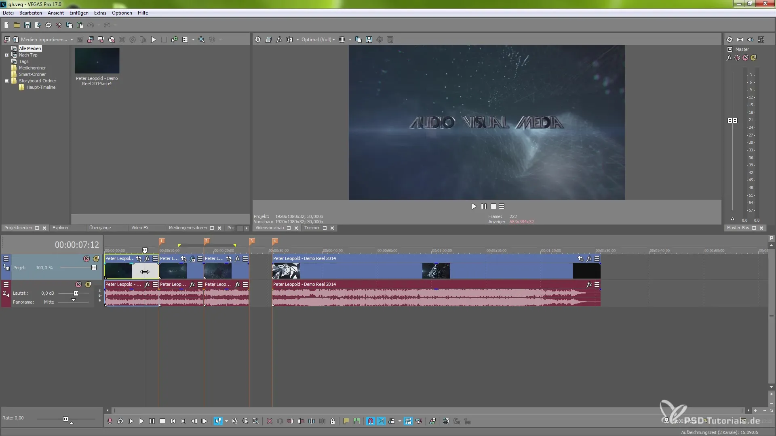Expand Nach Typ tree node
This screenshot has height=436, width=776.
[6, 55]
